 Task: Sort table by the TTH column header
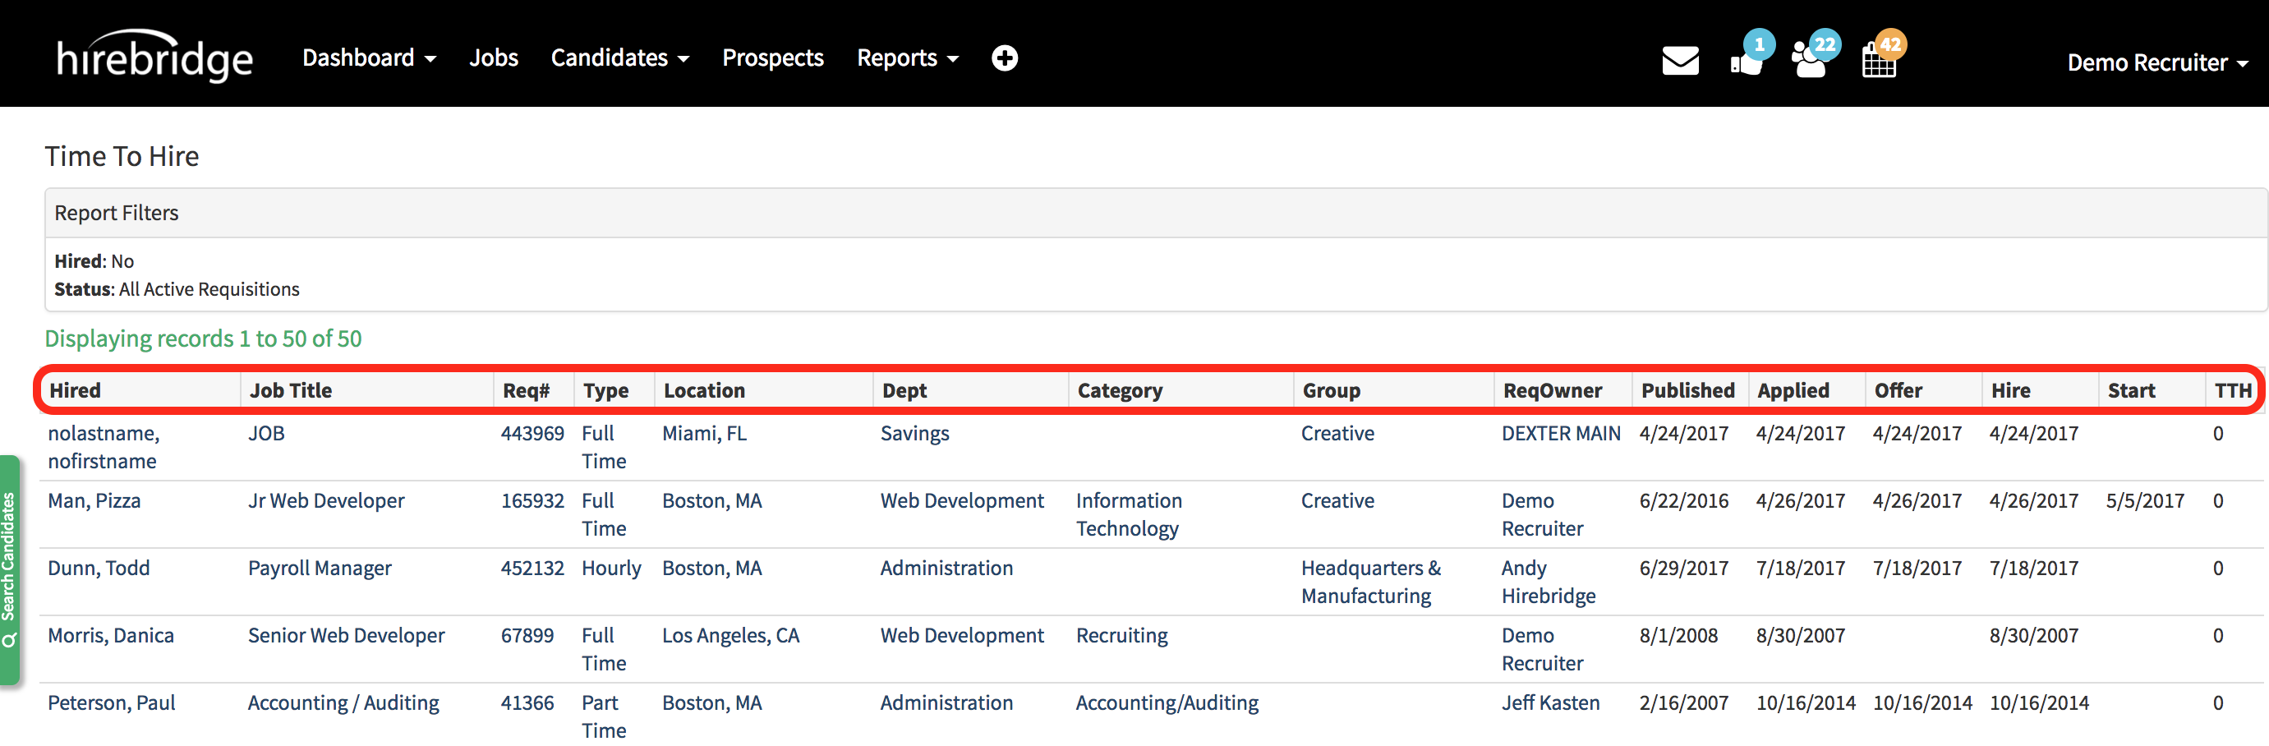click(x=2232, y=390)
